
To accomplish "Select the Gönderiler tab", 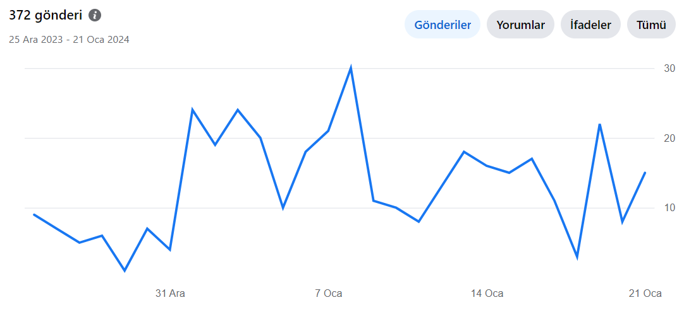I will tap(443, 25).
